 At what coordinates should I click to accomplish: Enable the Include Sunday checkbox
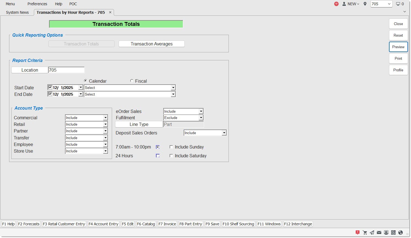point(171,147)
